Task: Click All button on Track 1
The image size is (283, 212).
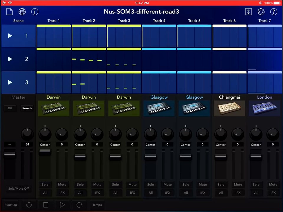Action: tap(45, 193)
